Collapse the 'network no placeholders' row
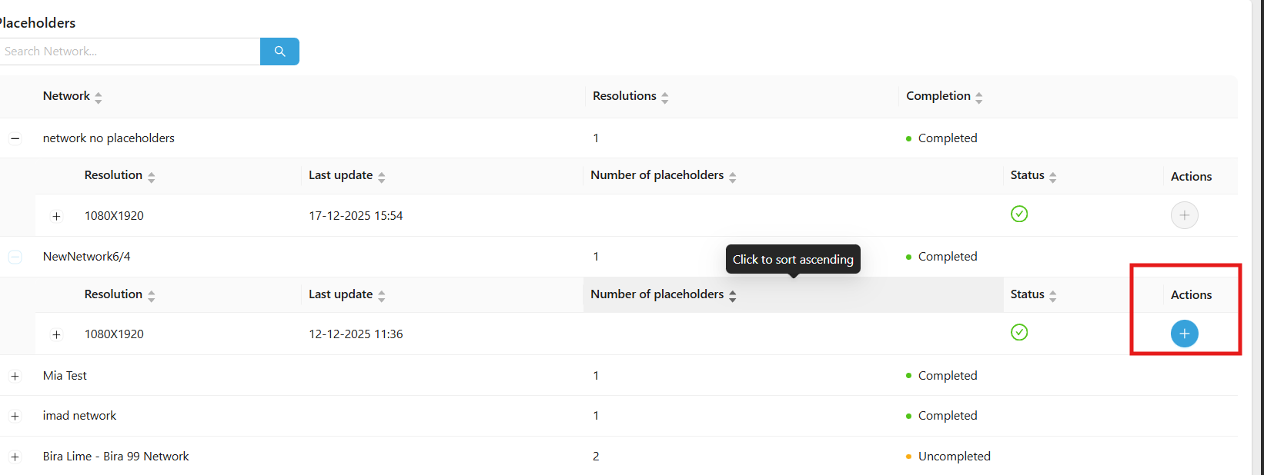Screen dimensions: 1264x475 [15, 138]
